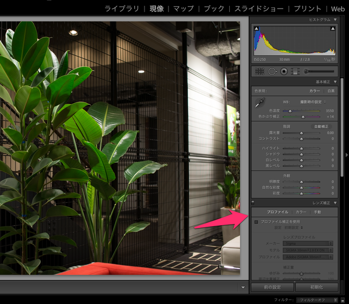The height and width of the screenshot is (304, 349).
Task: Open 手動 tab in lens corrections
Action: (x=317, y=212)
